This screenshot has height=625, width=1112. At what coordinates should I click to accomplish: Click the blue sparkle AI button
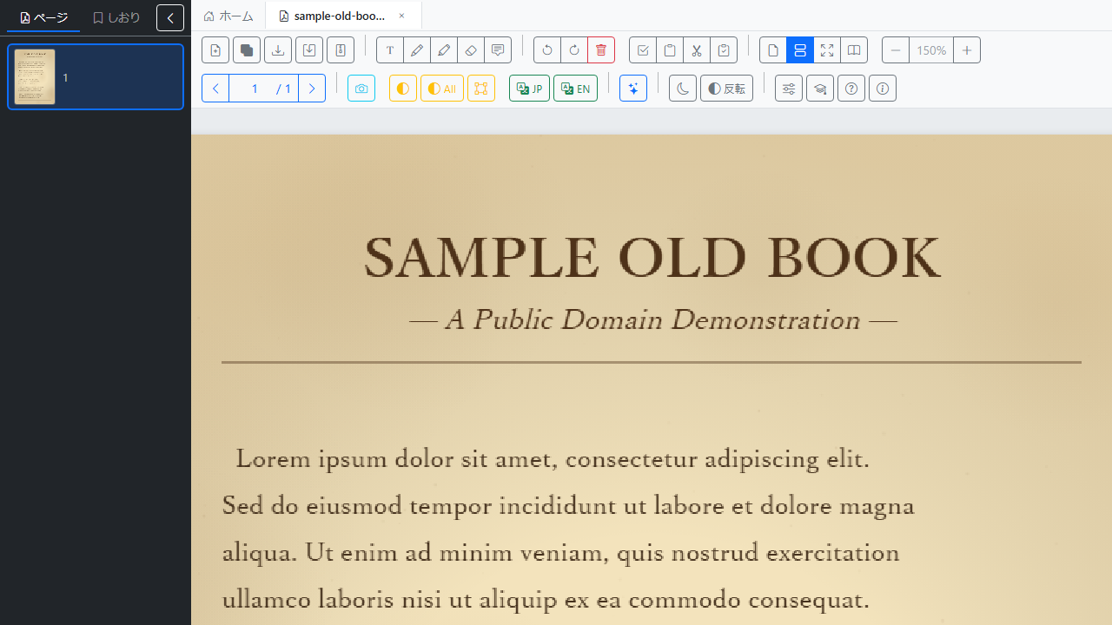[x=633, y=89]
